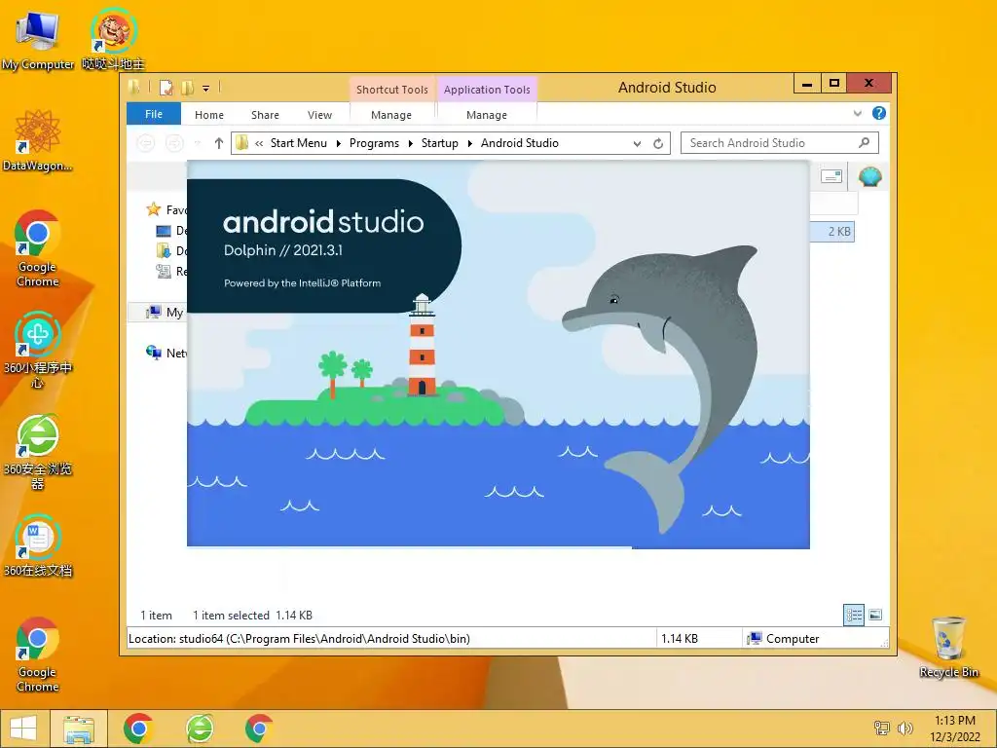Click the Android Studio splash screen image

(498, 355)
